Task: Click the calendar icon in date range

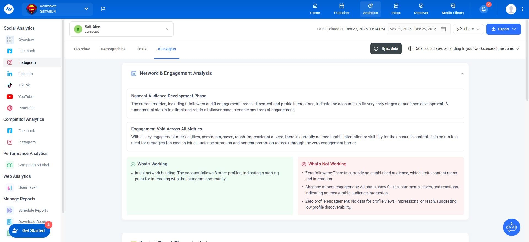Action: pyautogui.click(x=443, y=29)
